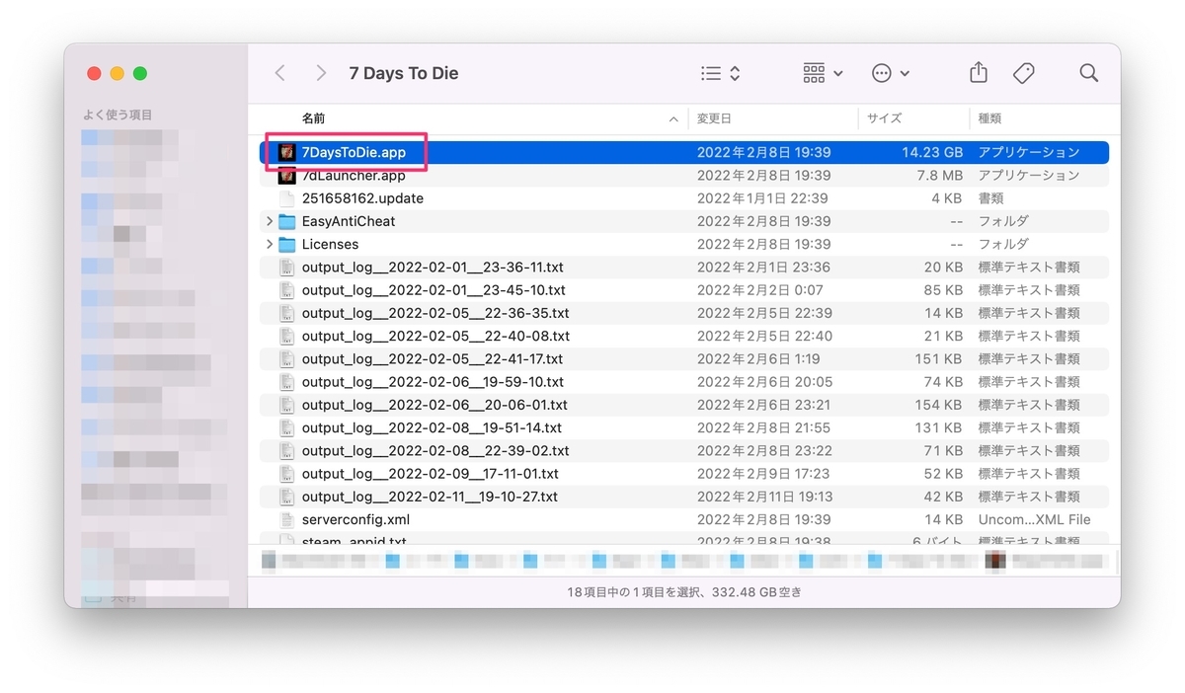Image resolution: width=1185 pixels, height=693 pixels.
Task: Select output_log__2022-02-01__23-36-11.txt file icon
Action: (287, 268)
